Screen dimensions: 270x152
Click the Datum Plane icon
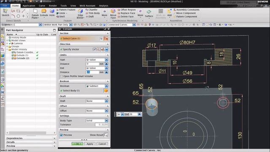point(35,14)
